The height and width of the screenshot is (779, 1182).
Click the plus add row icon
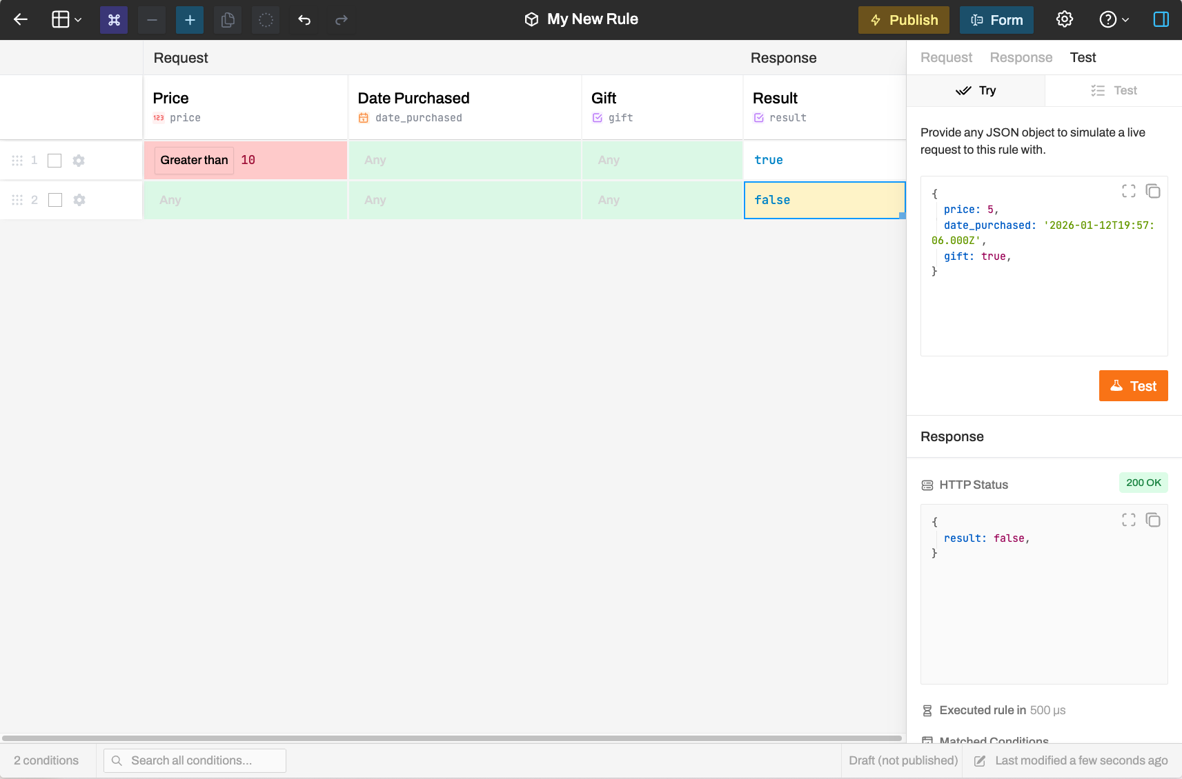190,20
